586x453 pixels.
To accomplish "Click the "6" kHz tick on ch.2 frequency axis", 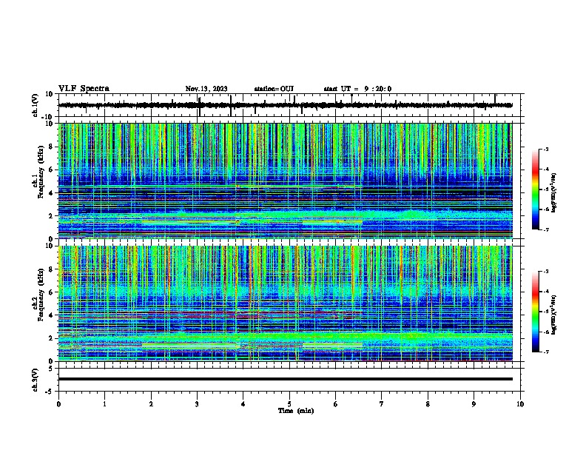I will pos(51,292).
